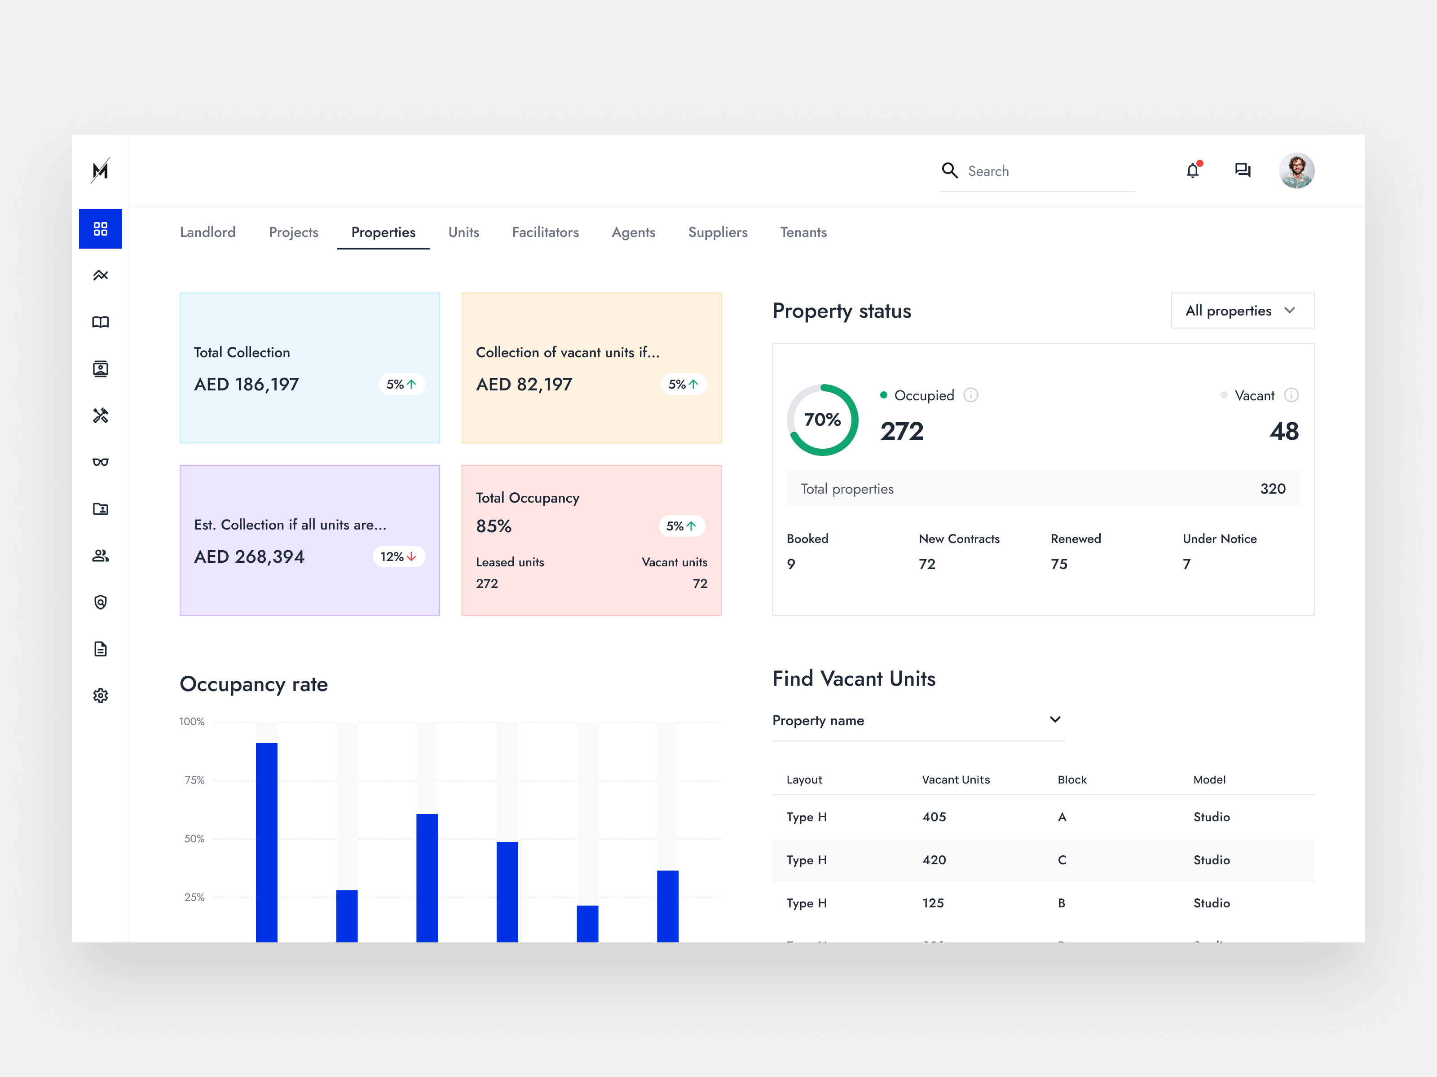The image size is (1437, 1077).
Task: Click the Occupied info icon
Action: point(970,395)
